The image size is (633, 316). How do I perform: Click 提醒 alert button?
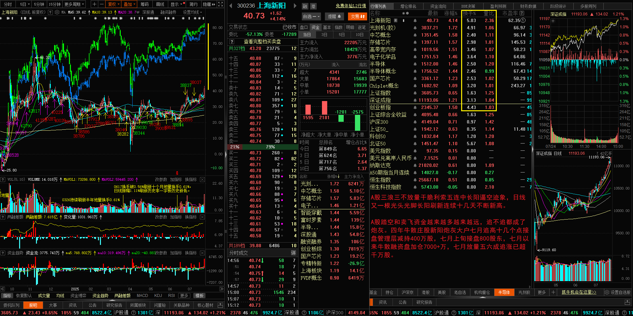[x=334, y=16]
